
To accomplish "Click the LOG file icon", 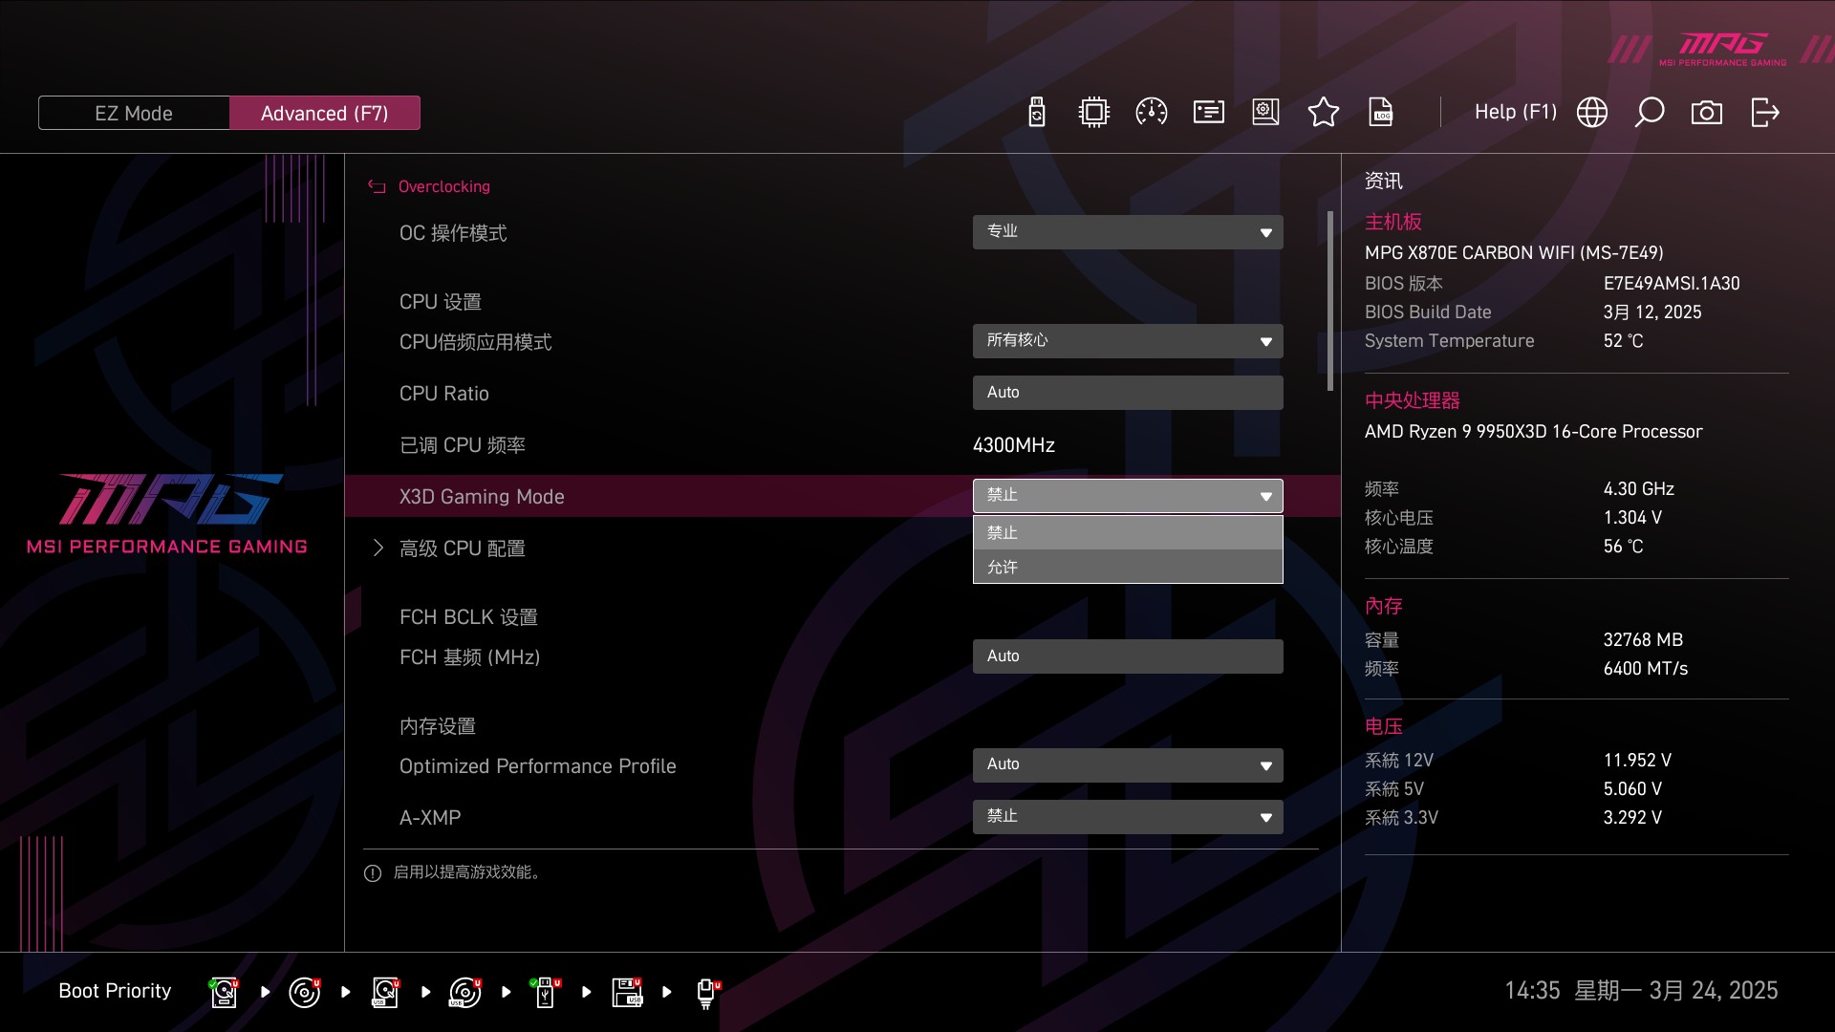I will [x=1381, y=113].
